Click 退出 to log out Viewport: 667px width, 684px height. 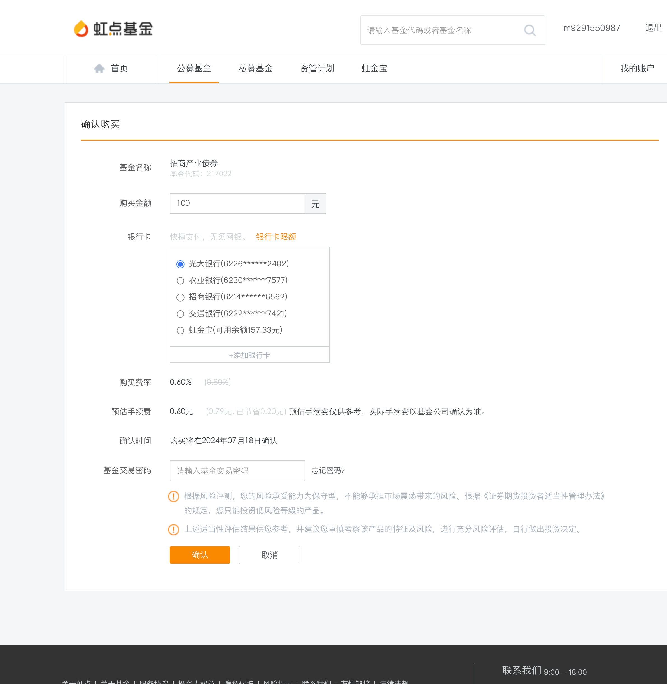[653, 28]
